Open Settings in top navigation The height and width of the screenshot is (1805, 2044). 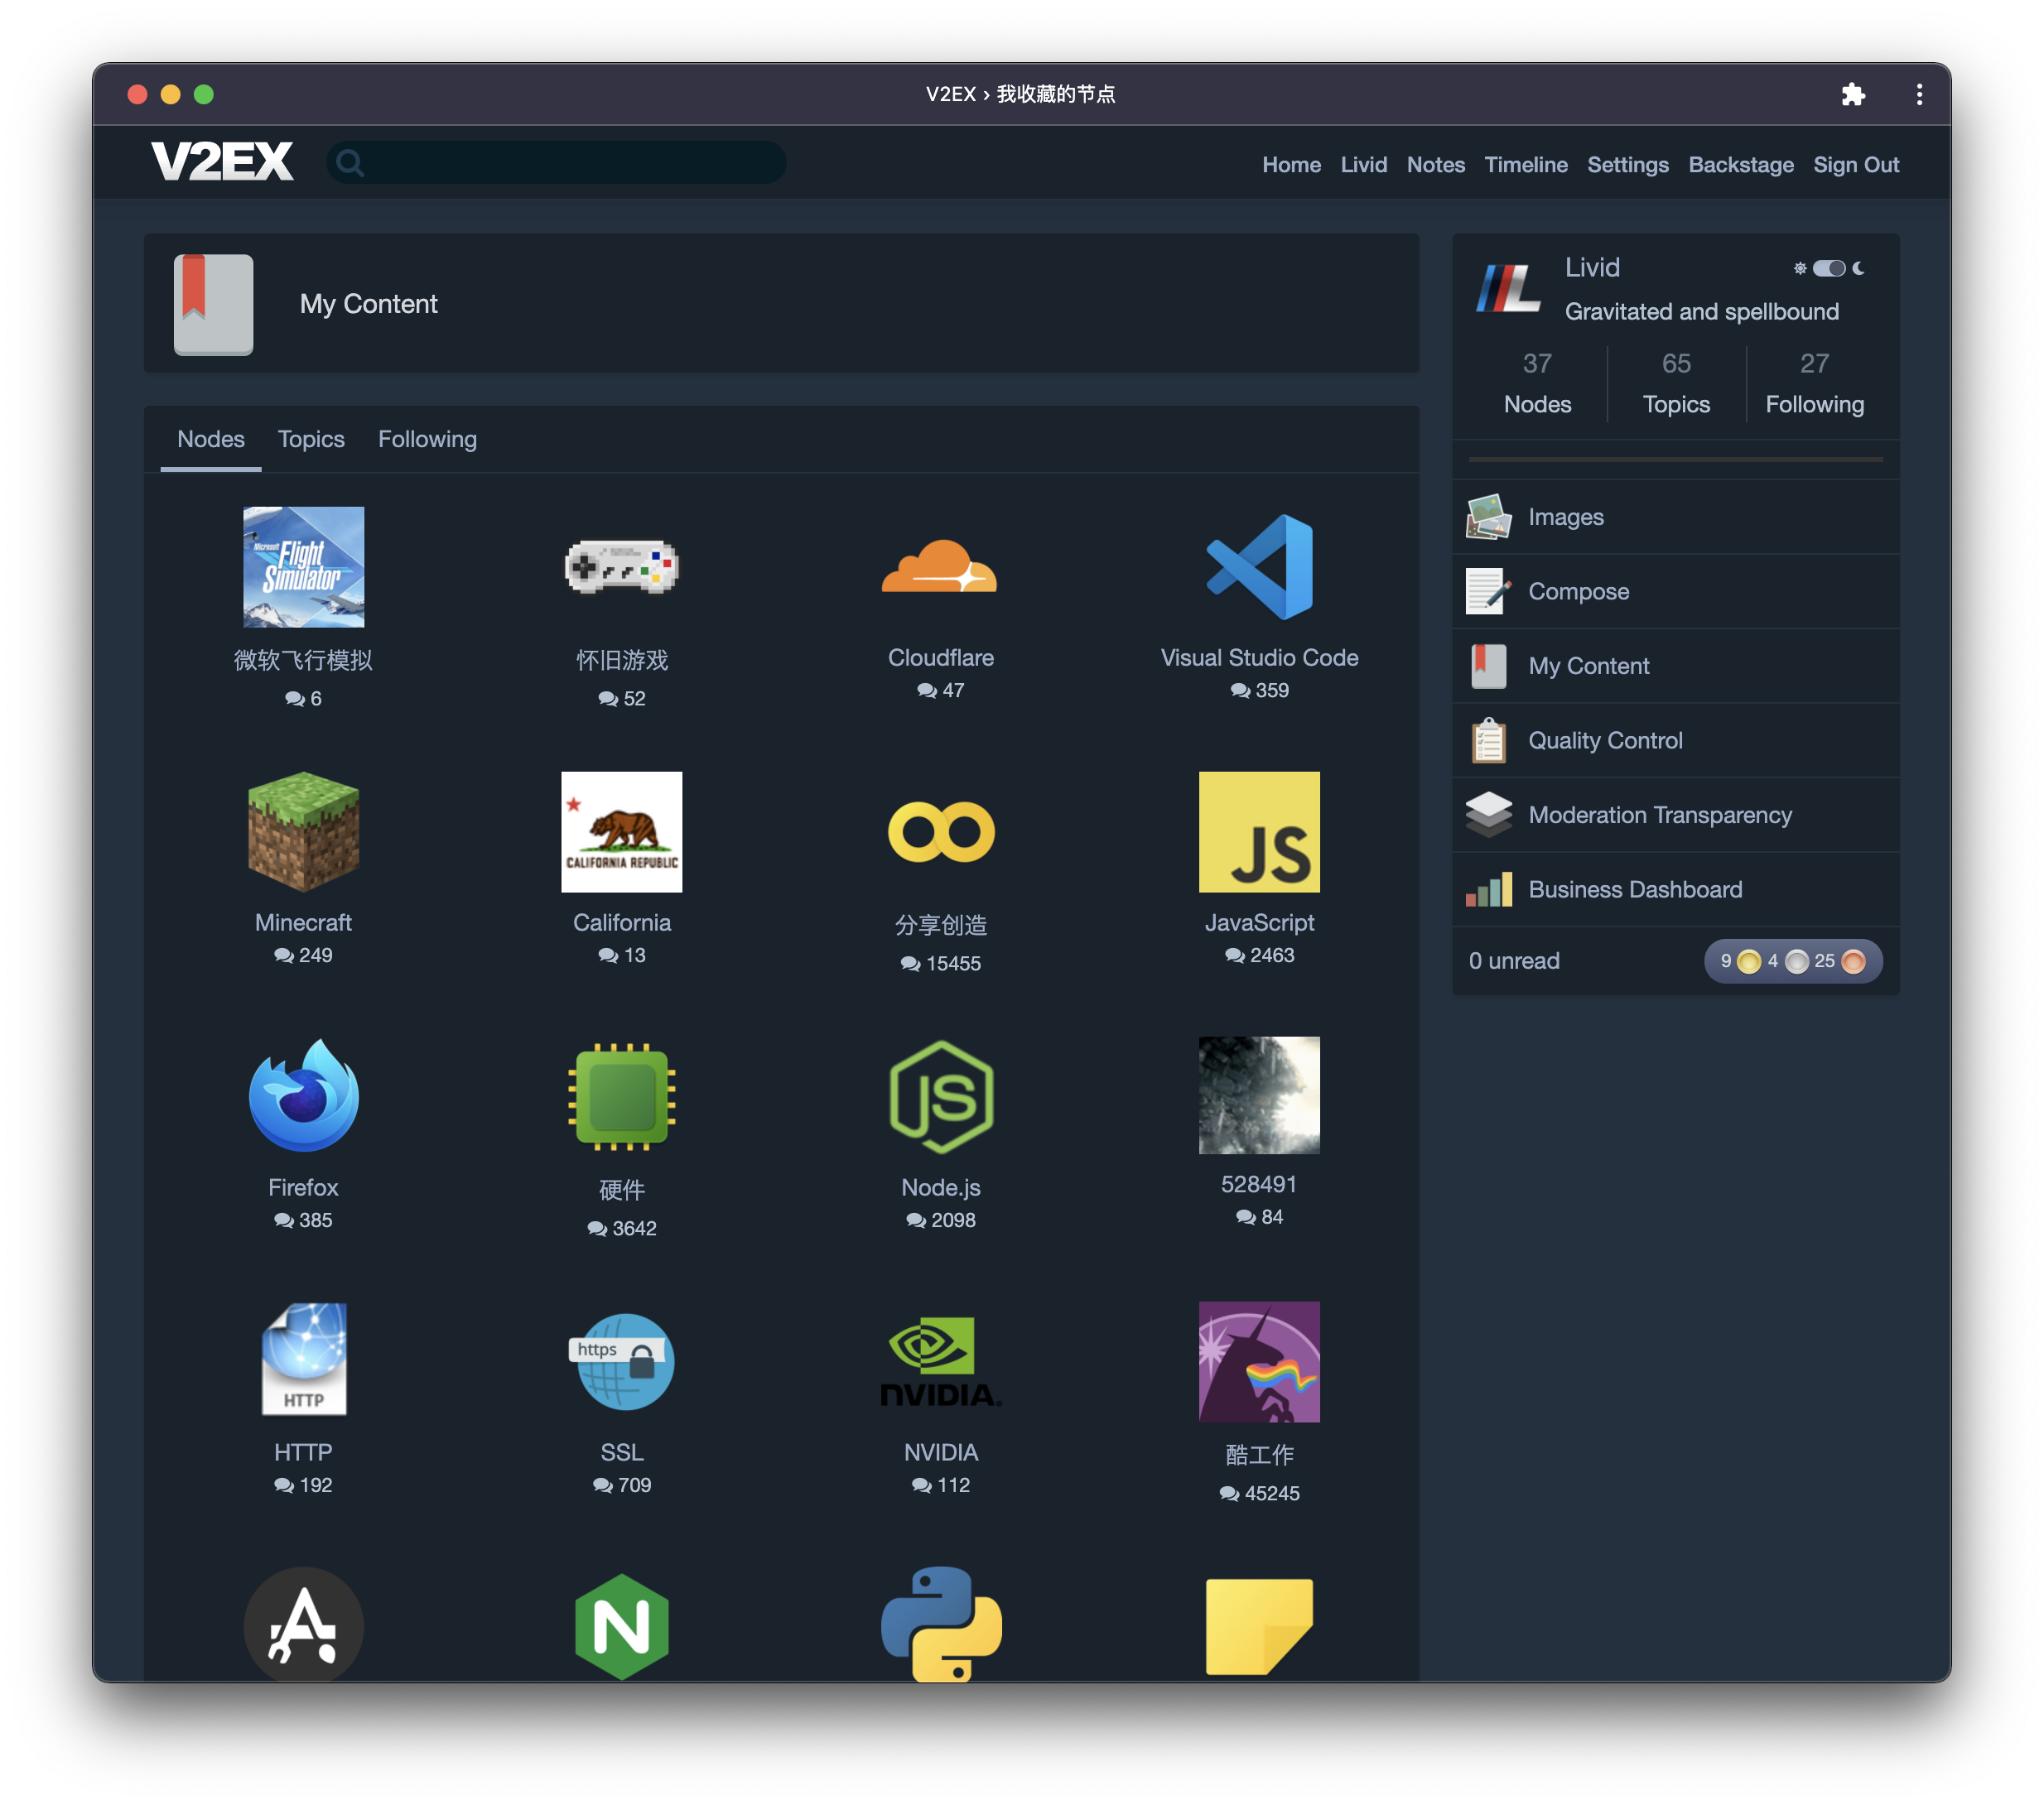point(1627,165)
